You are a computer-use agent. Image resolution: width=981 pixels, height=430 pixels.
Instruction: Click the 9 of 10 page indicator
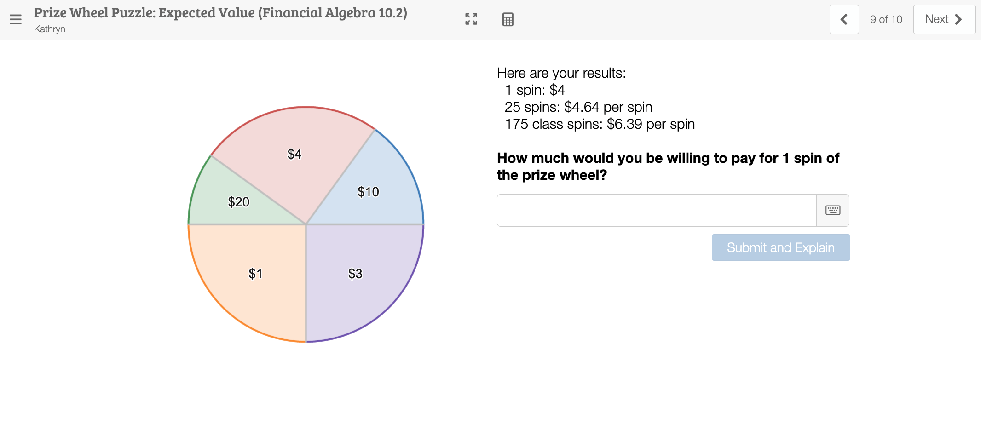(886, 19)
